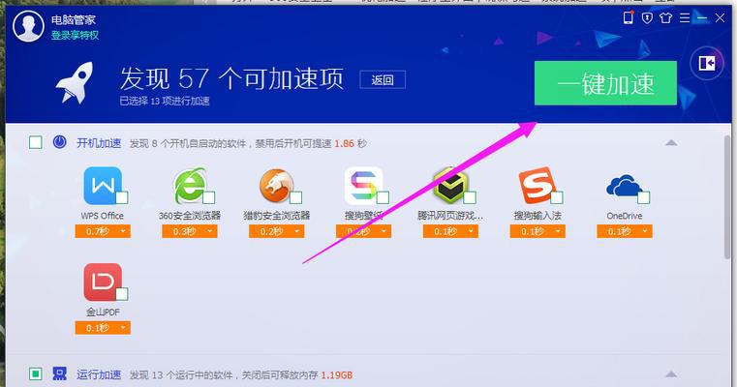This screenshot has height=387, width=737.
Task: Select the 搜狗输入法 icon
Action: (x=537, y=185)
